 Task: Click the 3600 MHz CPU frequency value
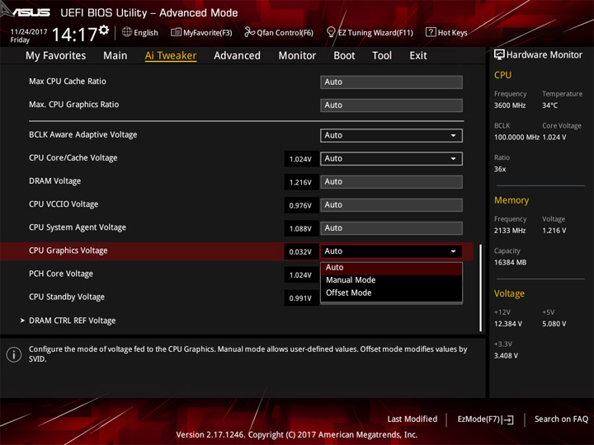[510, 105]
